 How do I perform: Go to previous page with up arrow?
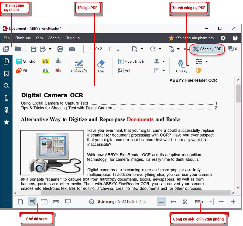[109, 49]
